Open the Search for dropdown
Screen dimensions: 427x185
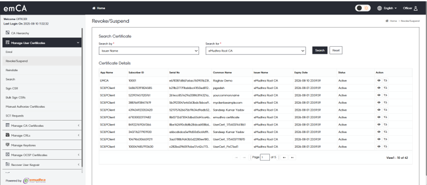pos(256,51)
